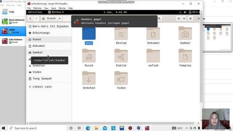Click the volume icon in the top bar
The image size is (233, 131).
click(x=185, y=12)
